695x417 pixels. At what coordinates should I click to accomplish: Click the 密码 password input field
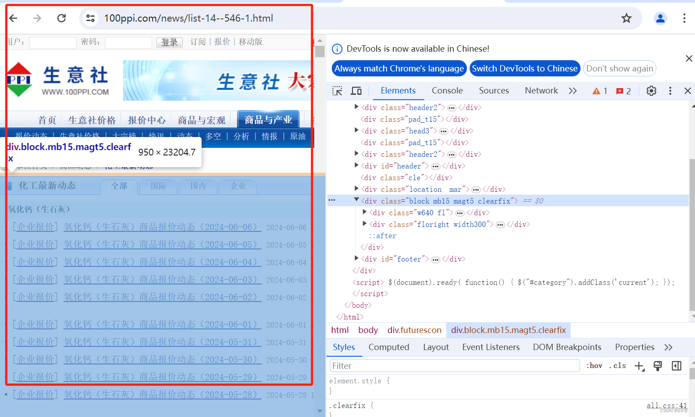(x=128, y=42)
